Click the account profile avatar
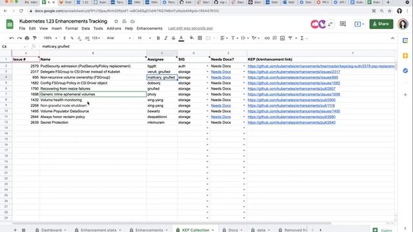Screen dimensions: 413x232 (x=403, y=24)
